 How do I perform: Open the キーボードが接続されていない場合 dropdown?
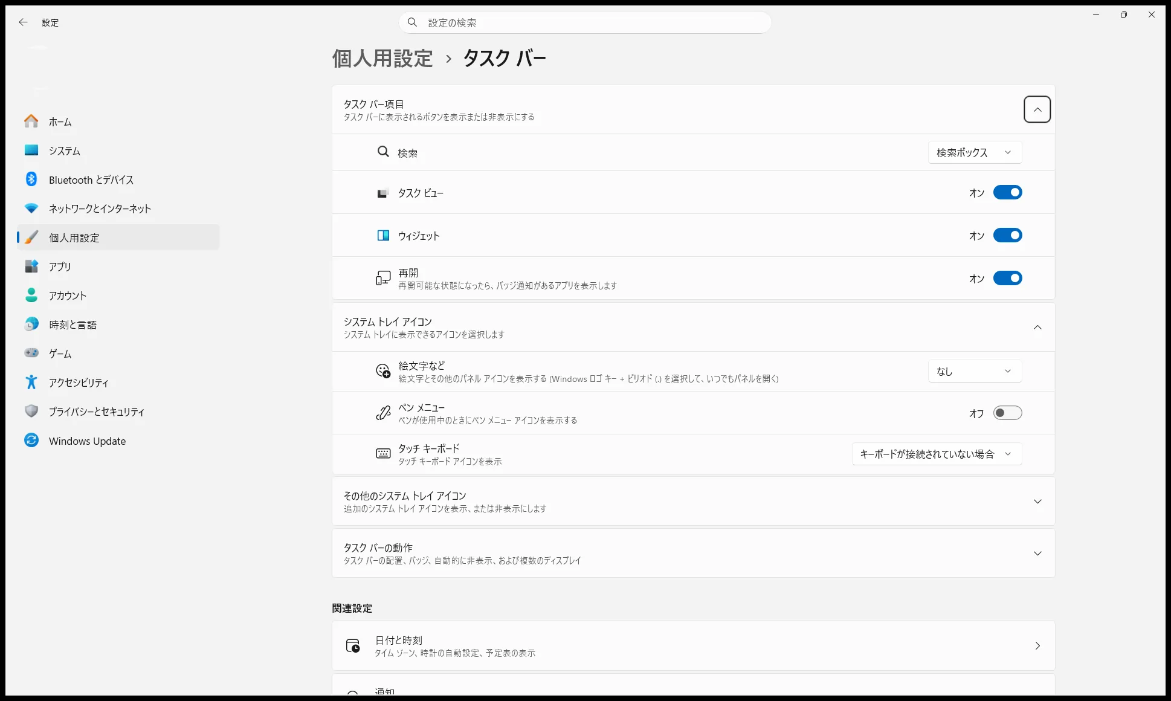937,454
